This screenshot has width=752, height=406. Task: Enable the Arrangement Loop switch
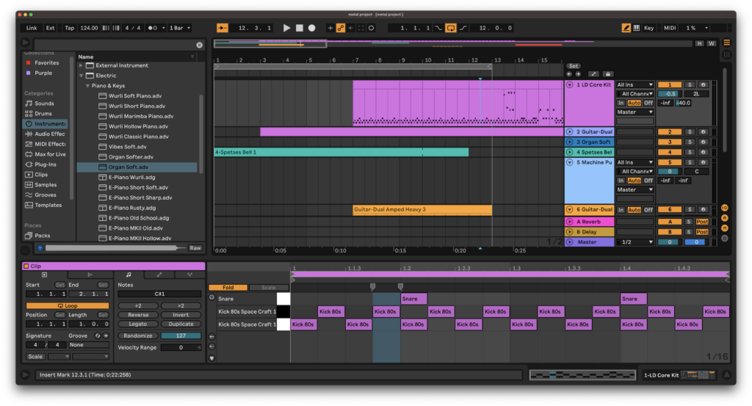pyautogui.click(x=451, y=28)
